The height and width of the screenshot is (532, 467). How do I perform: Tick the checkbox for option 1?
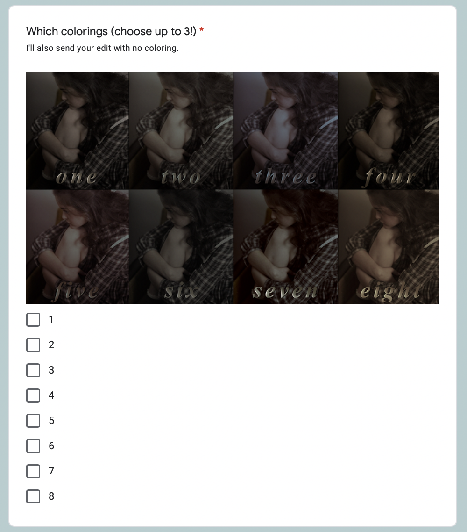coord(33,320)
